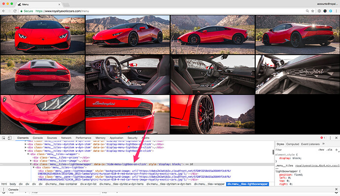The width and height of the screenshot is (340, 196).
Task: Click the Styles Filter input
Action: click(296, 150)
